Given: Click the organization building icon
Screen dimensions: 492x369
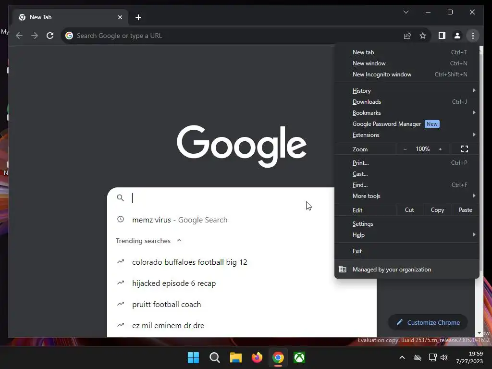Looking at the screenshot, I should [342, 269].
